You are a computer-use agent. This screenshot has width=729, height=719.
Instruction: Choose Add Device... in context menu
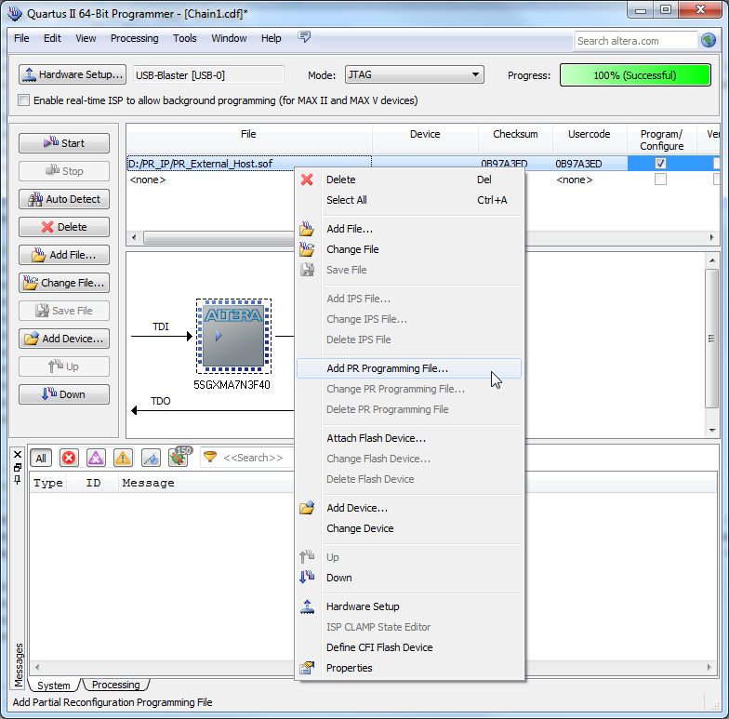click(x=409, y=508)
